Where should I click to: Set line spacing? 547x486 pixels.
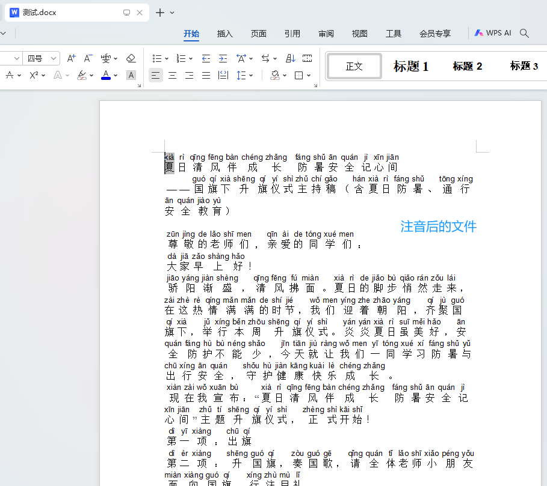coord(241,75)
